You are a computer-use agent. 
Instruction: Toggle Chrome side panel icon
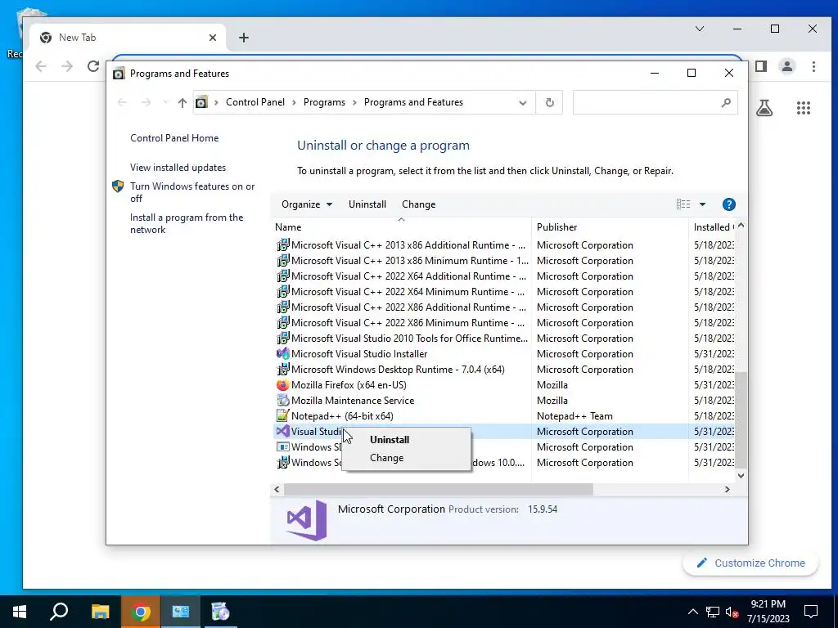[x=761, y=66]
